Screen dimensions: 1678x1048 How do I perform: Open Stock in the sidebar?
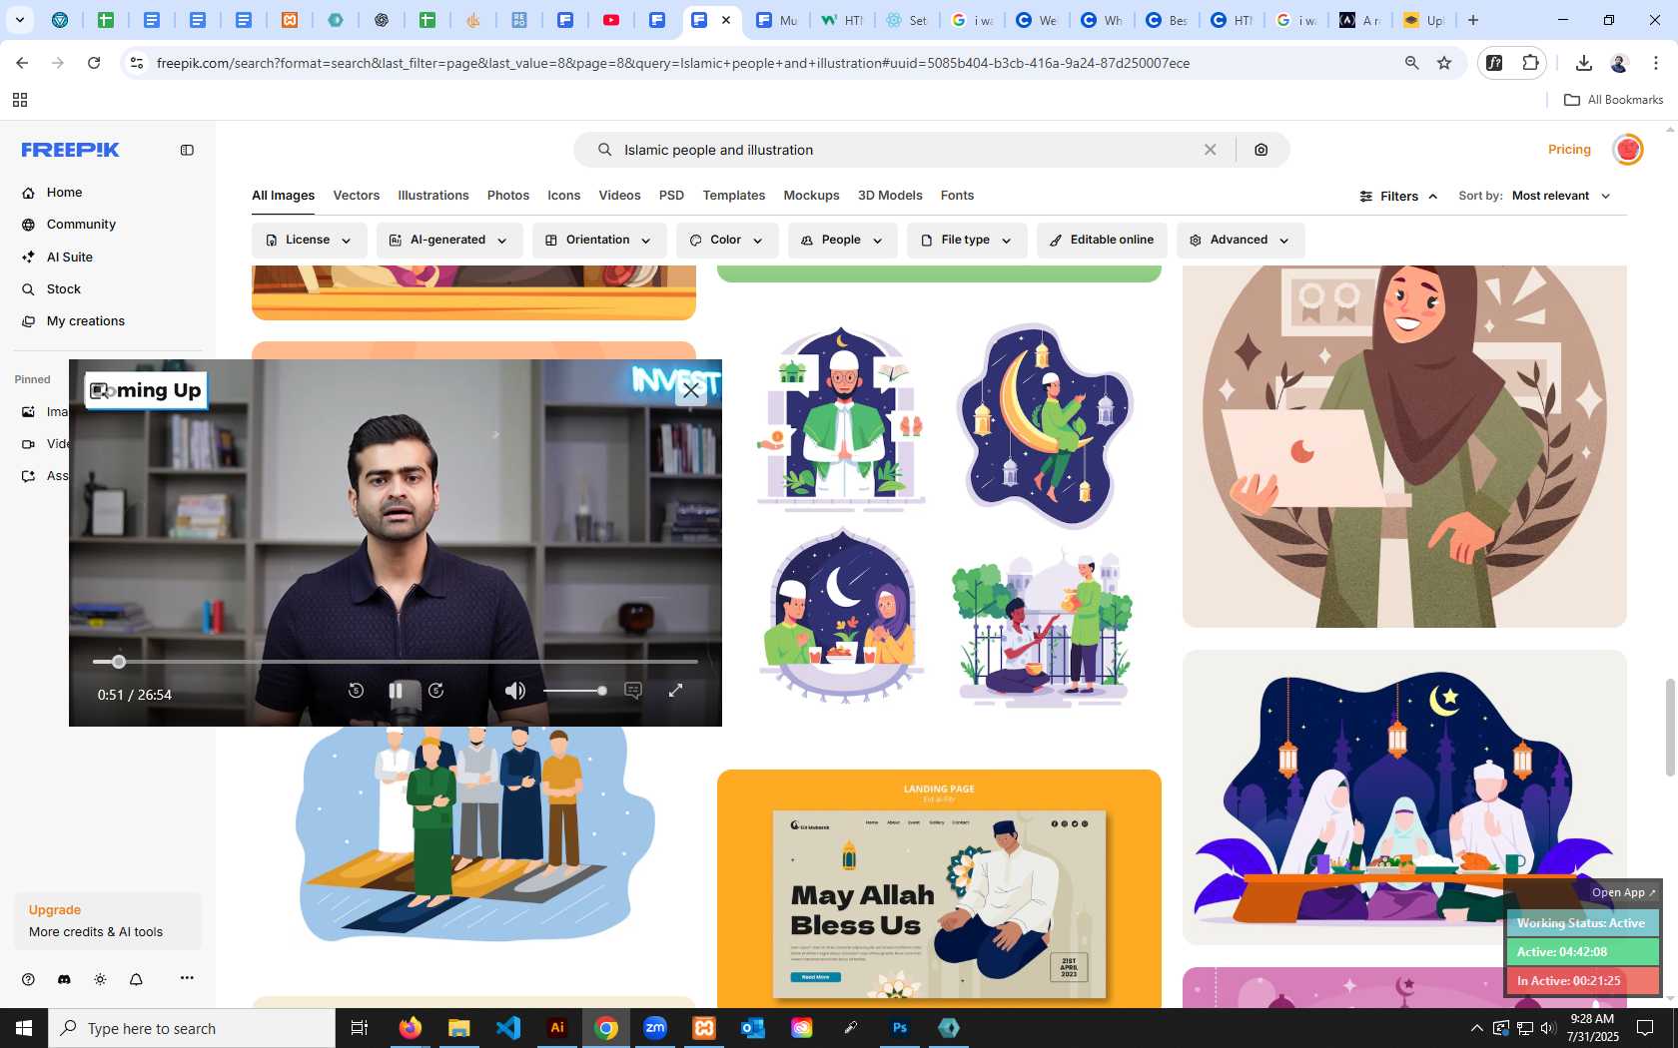(x=63, y=289)
